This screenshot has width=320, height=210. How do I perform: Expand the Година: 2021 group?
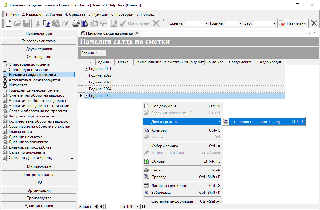86,69
